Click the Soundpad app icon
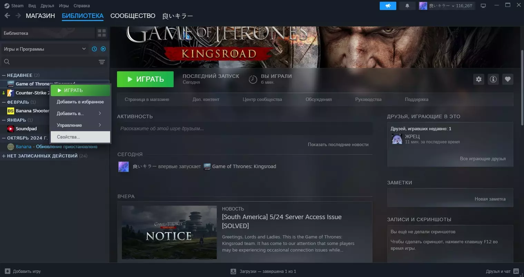The image size is (524, 277). 11,129
